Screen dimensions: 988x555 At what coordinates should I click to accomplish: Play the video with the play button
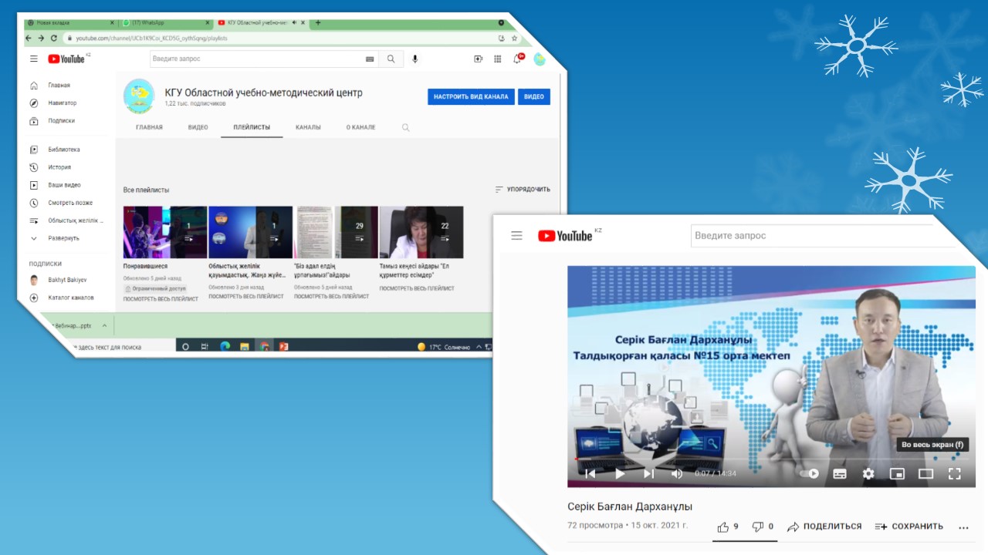[x=620, y=473]
